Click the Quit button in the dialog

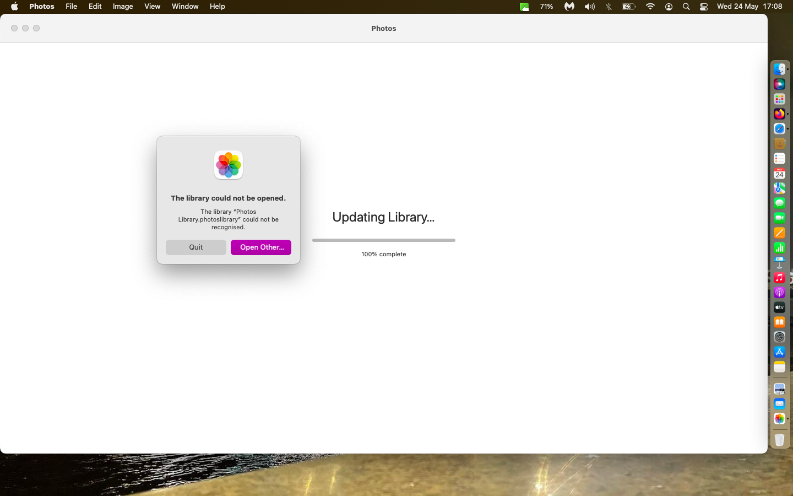pos(195,247)
